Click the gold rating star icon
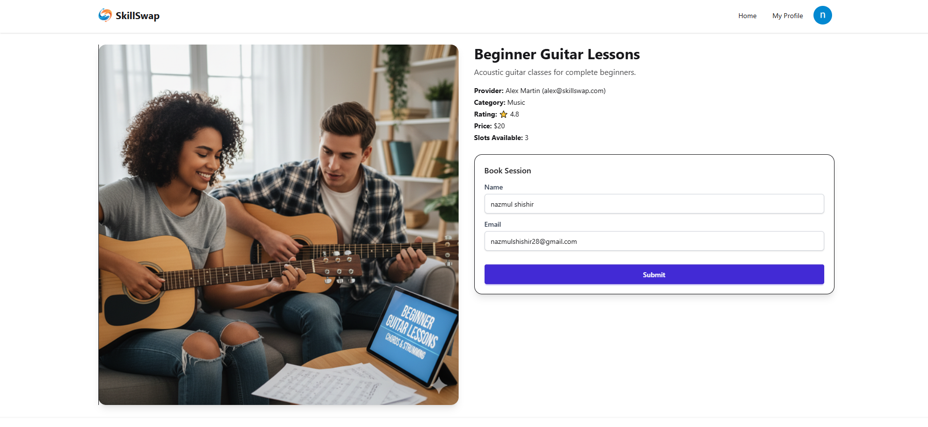928x427 pixels. (503, 114)
